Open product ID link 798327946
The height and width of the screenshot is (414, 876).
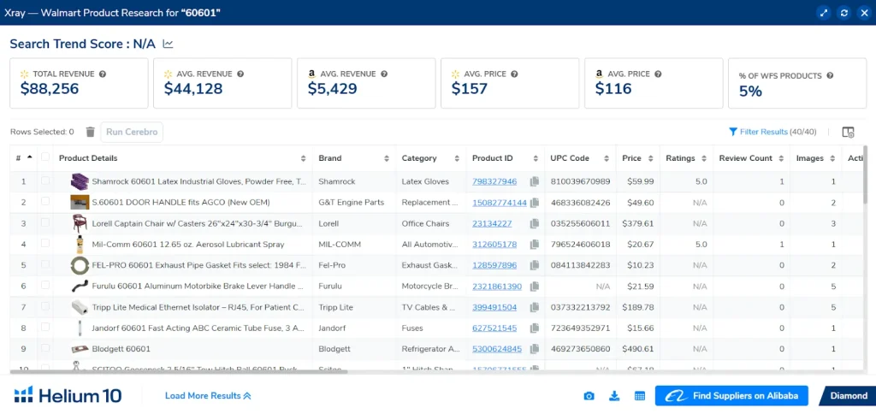(x=494, y=181)
